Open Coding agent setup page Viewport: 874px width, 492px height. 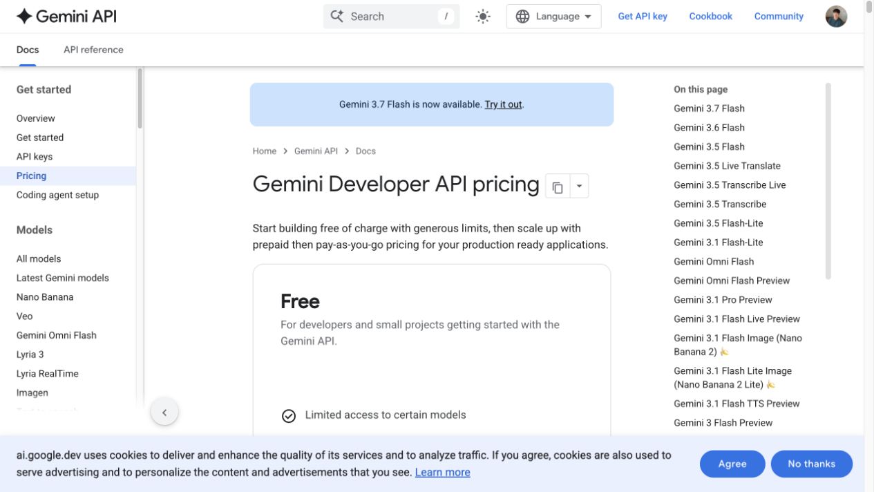tap(57, 195)
